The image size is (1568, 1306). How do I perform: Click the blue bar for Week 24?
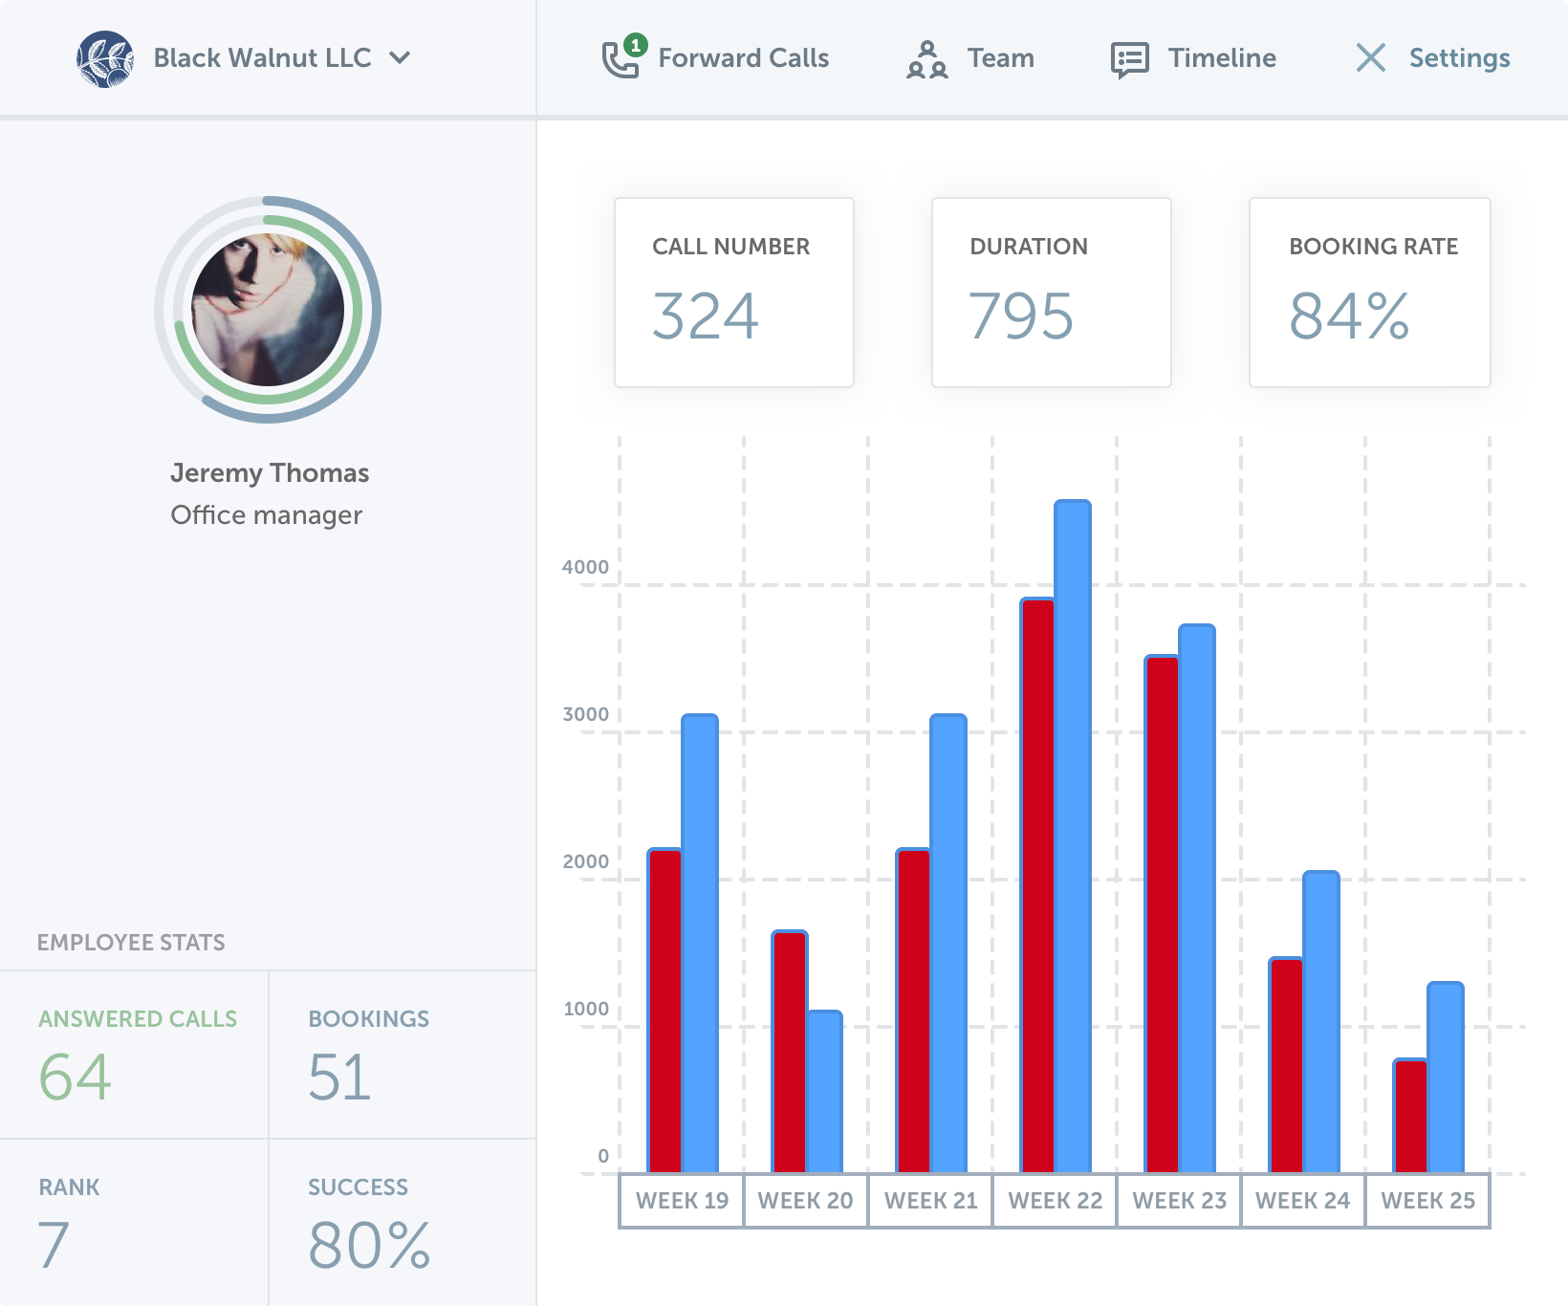(x=1321, y=1022)
